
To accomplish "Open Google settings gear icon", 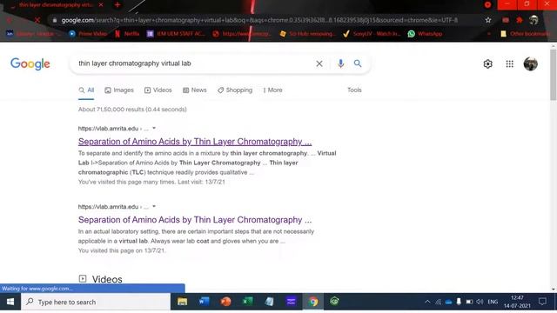I will (x=487, y=63).
